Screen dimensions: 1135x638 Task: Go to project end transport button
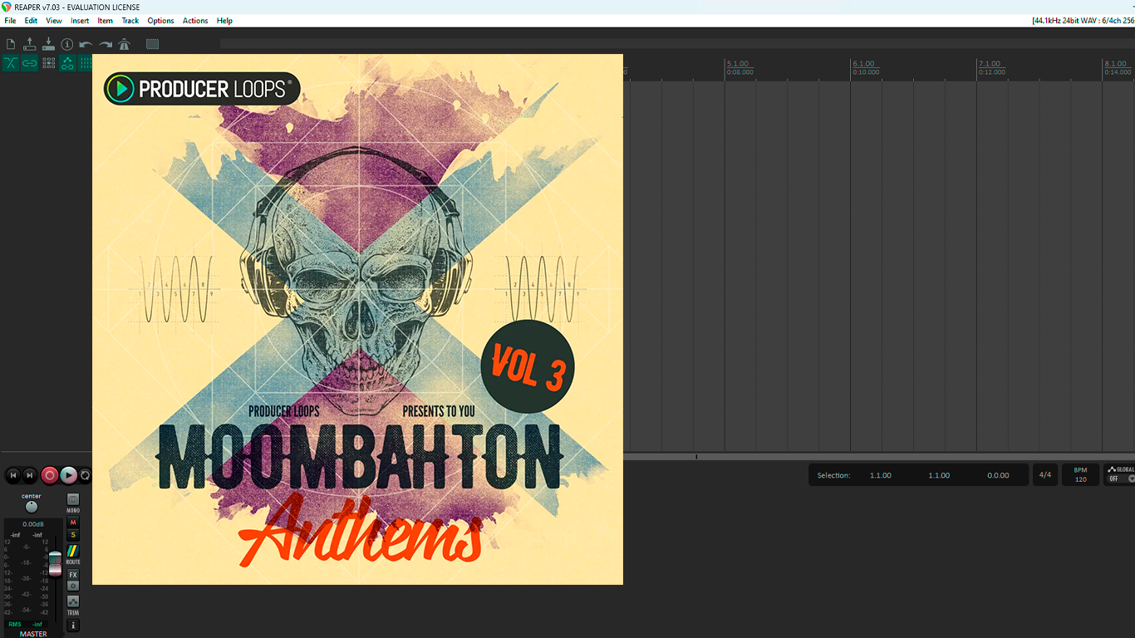29,475
